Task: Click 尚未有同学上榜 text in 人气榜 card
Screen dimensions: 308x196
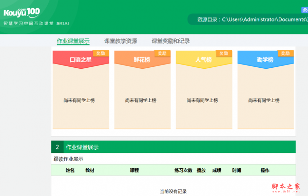Action: pyautogui.click(x=202, y=101)
